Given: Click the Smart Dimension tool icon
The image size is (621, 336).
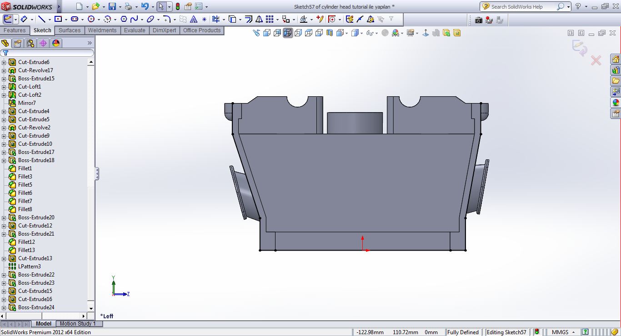Looking at the screenshot, I should pos(24,19).
